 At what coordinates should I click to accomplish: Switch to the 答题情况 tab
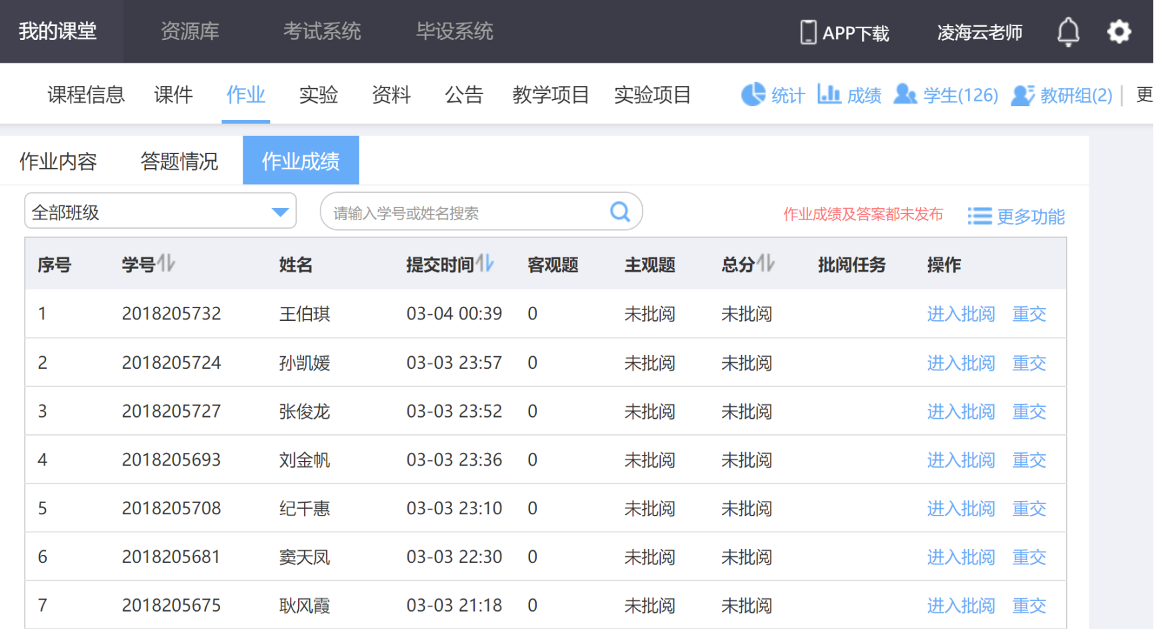pos(179,161)
